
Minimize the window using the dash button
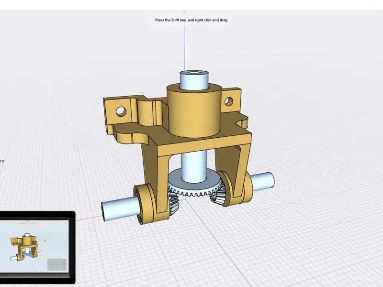pyautogui.click(x=373, y=5)
